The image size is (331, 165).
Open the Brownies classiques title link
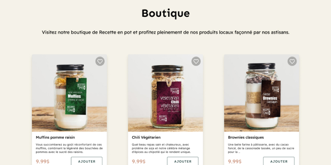coord(246,137)
